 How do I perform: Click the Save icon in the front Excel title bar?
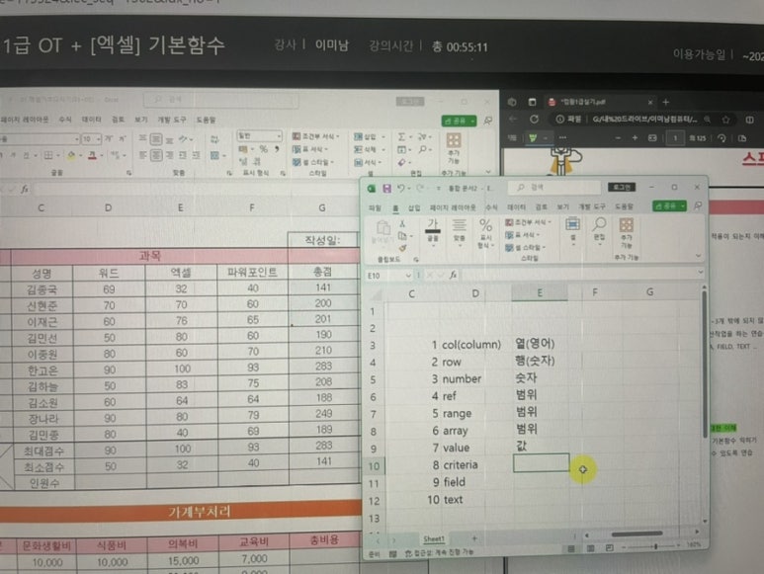[x=385, y=188]
